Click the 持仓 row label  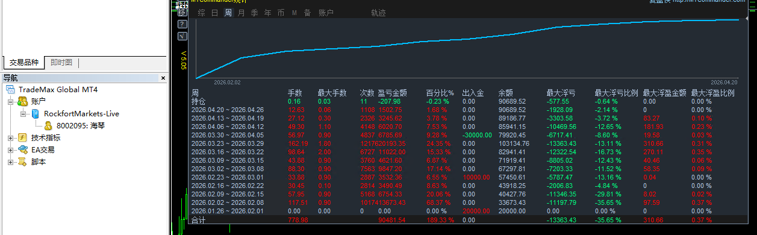pyautogui.click(x=199, y=102)
